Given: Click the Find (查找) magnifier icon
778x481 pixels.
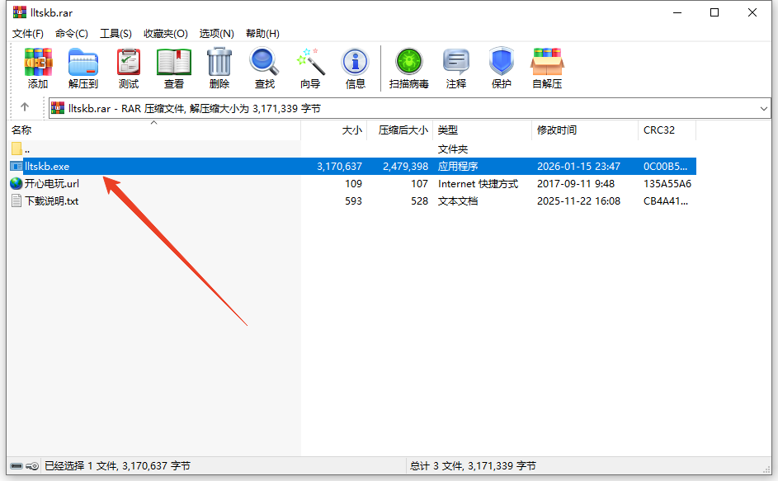Looking at the screenshot, I should (265, 62).
